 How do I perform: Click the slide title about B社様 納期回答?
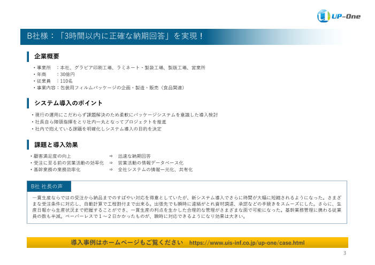pyautogui.click(x=116, y=36)
